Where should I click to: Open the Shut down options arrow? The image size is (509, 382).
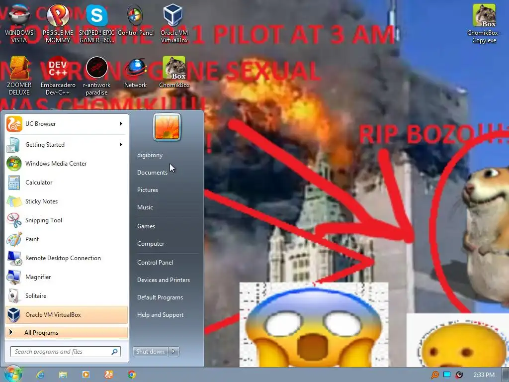[x=173, y=352]
